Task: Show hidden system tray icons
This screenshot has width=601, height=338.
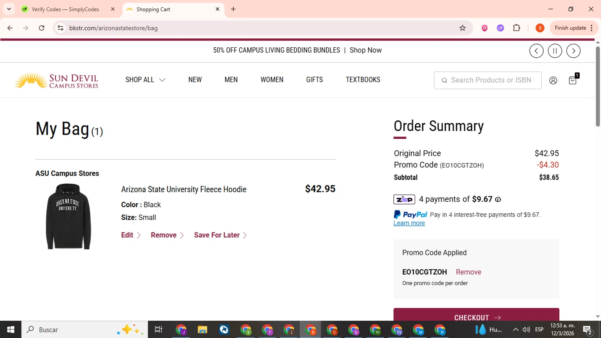Action: [516, 330]
